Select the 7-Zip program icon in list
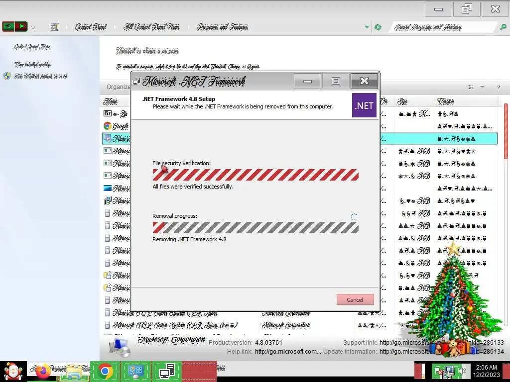 pyautogui.click(x=108, y=113)
